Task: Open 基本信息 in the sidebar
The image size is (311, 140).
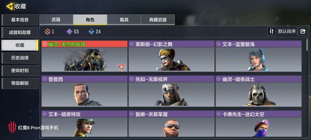Action: (x=20, y=20)
